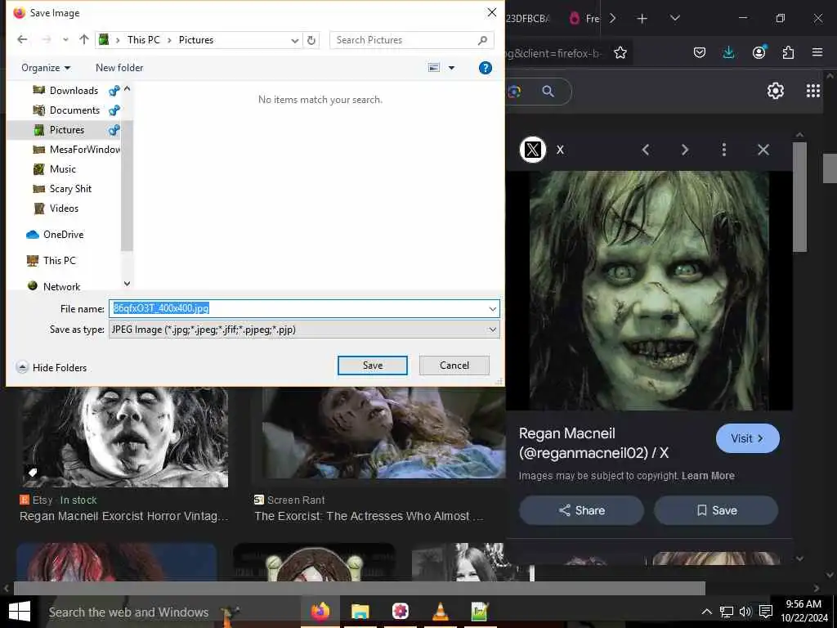This screenshot has height=628, width=837.
Task: Share the Regan Macneil image
Action: pos(581,510)
